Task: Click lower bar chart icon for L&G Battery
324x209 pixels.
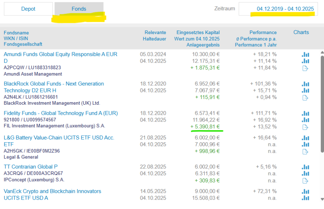Action: 305,144
